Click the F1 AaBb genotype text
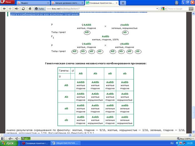Image resolution: width=195 pixels, height=146 pixels. [105, 36]
